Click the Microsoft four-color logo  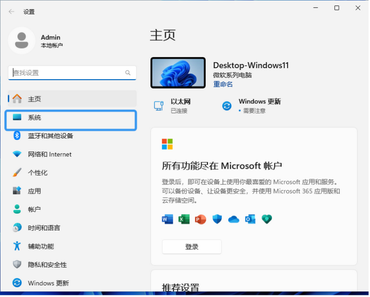point(168,144)
